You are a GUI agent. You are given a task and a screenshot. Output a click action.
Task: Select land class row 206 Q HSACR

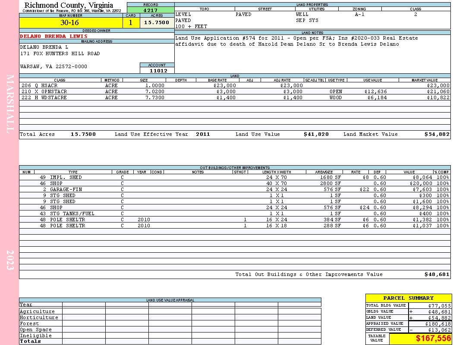click(x=235, y=85)
